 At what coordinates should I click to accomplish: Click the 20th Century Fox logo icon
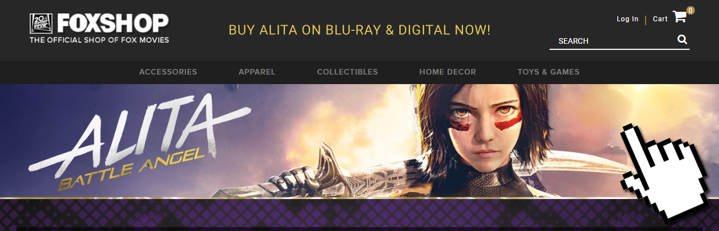pos(41,24)
